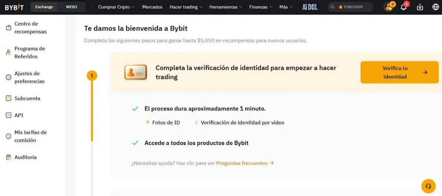The width and height of the screenshot is (442, 196).
Task: Switch to the WEB3 tab
Action: [71, 7]
